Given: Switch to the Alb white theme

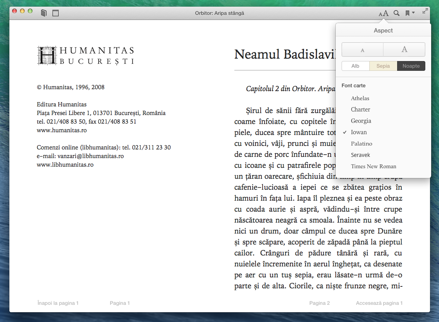Looking at the screenshot, I should pyautogui.click(x=356, y=66).
